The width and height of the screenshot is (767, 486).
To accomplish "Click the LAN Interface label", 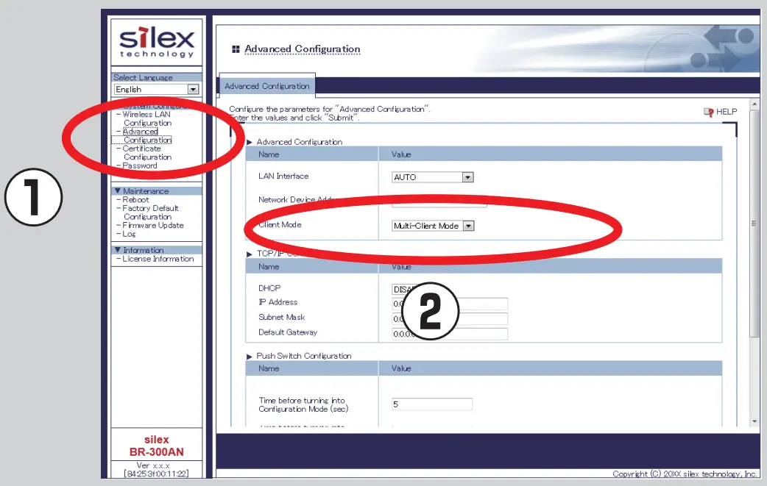I will click(x=283, y=176).
